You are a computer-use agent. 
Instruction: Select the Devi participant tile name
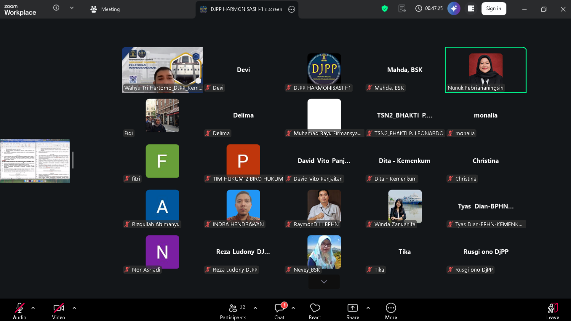click(243, 70)
